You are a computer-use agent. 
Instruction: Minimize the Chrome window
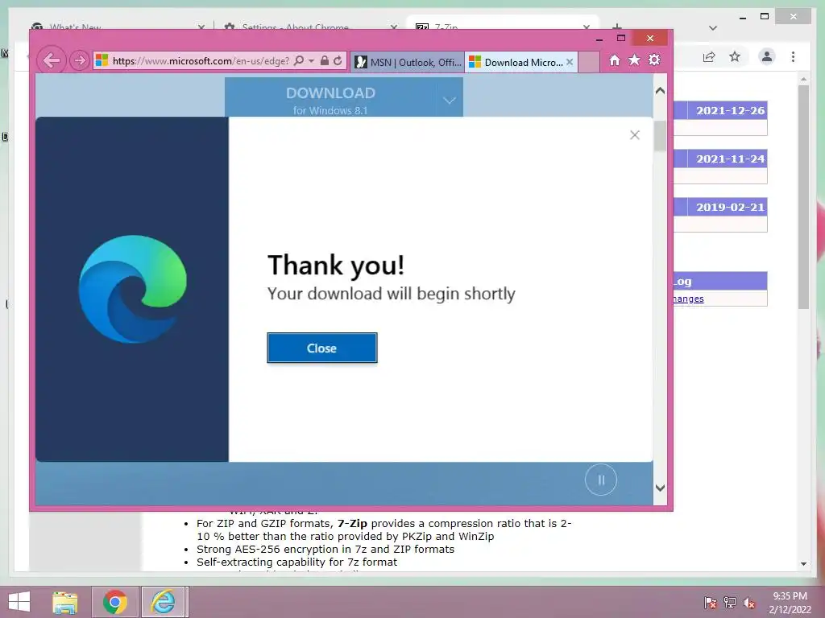click(743, 18)
